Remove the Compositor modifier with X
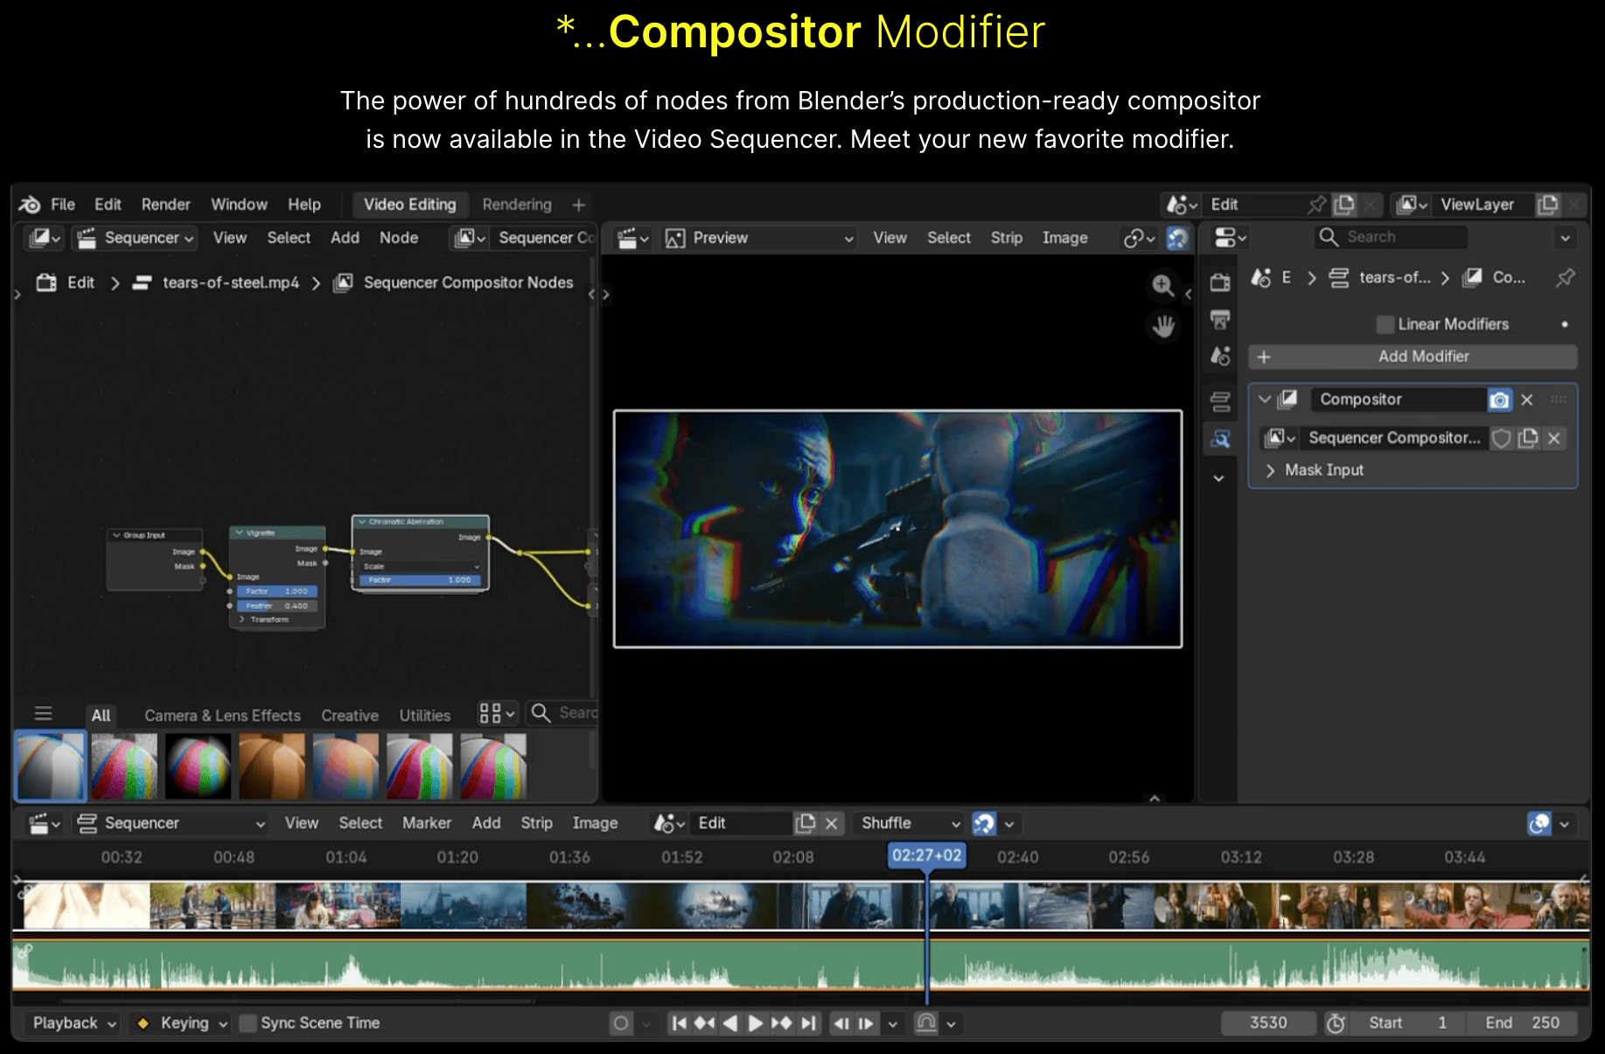This screenshot has height=1054, width=1605. coord(1527,400)
